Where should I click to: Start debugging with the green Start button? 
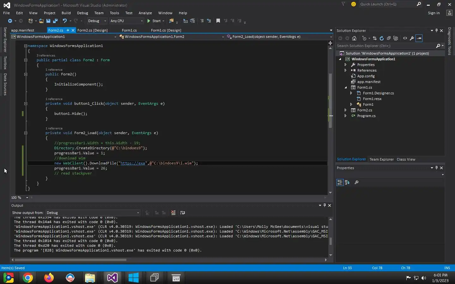(x=154, y=21)
